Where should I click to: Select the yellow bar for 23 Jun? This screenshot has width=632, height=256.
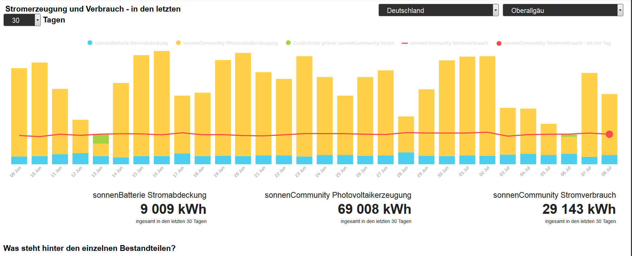(x=304, y=107)
